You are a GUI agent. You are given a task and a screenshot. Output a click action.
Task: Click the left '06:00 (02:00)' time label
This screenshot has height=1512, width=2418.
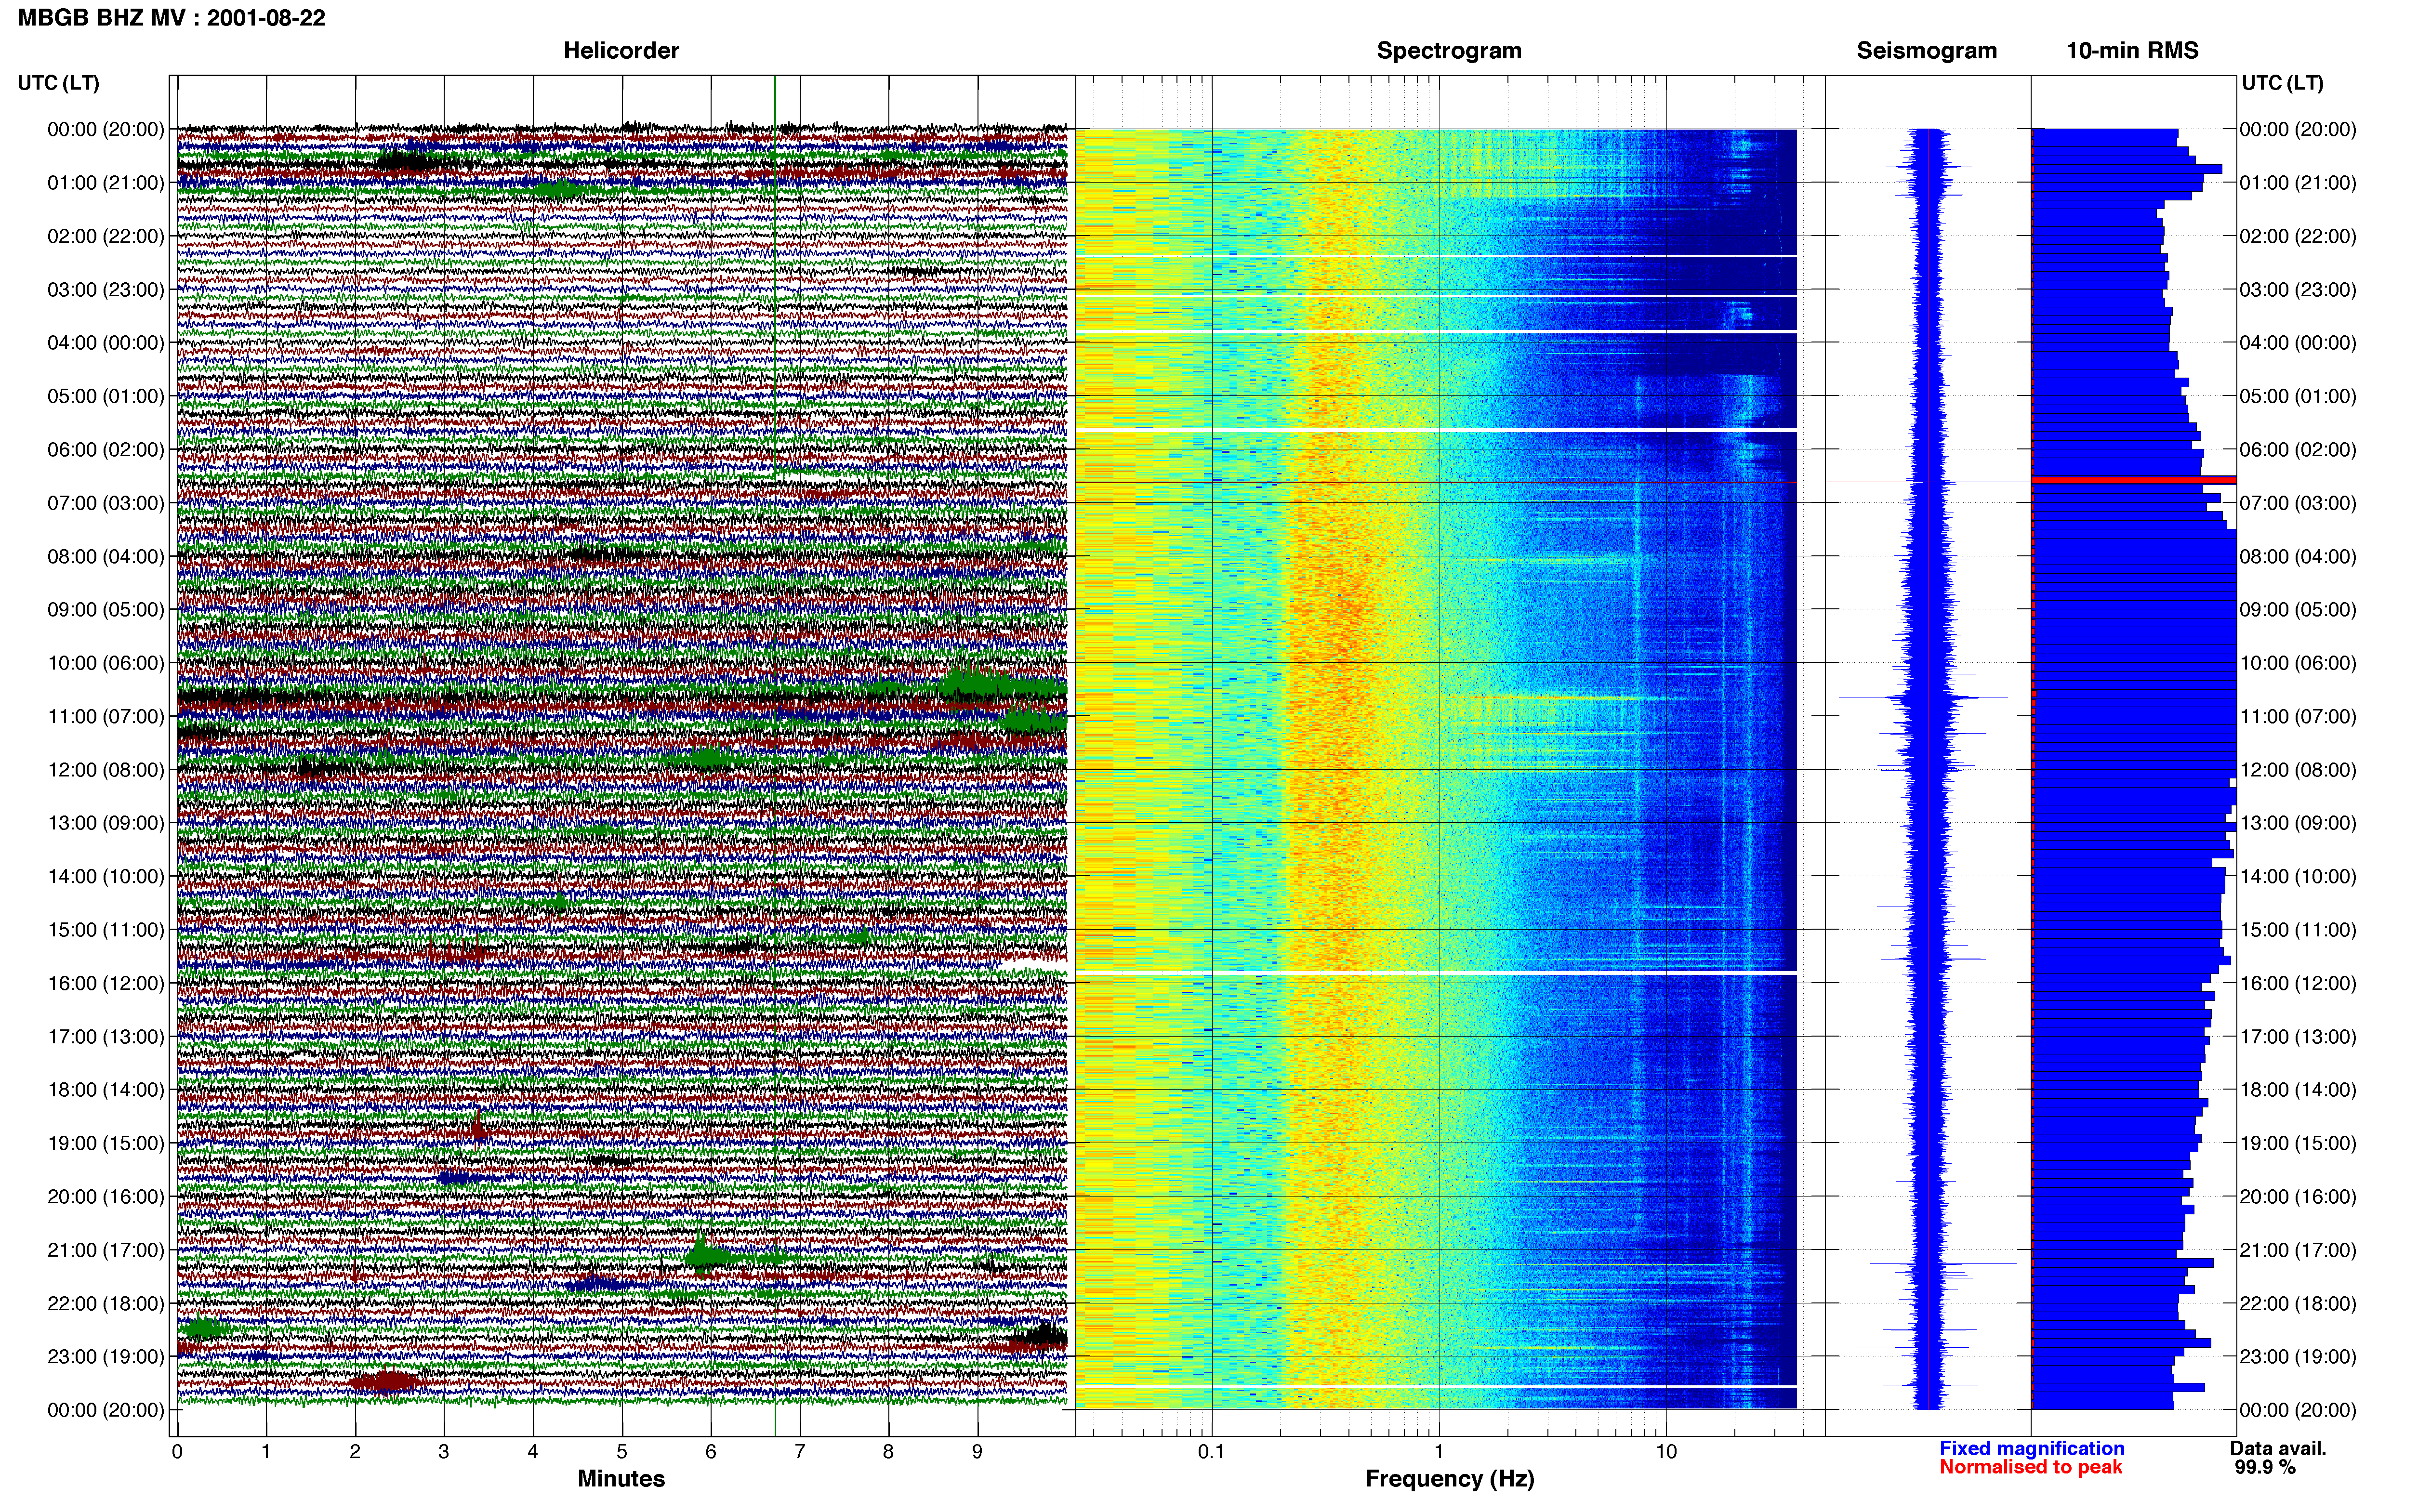[x=106, y=450]
